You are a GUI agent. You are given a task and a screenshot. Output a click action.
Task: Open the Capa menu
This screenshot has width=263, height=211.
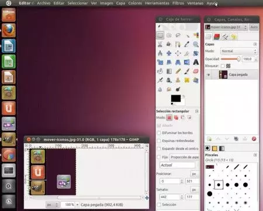point(120,3)
